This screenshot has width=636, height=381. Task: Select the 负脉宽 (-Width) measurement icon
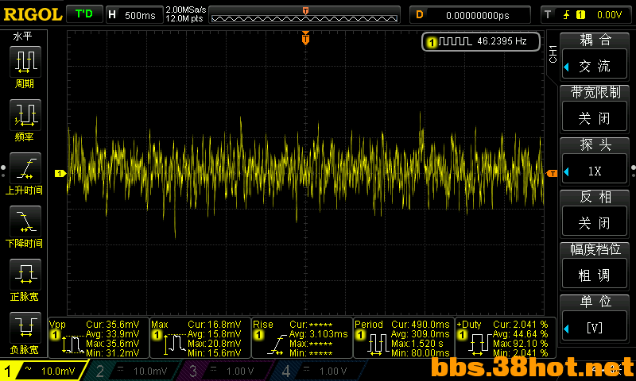pos(25,328)
